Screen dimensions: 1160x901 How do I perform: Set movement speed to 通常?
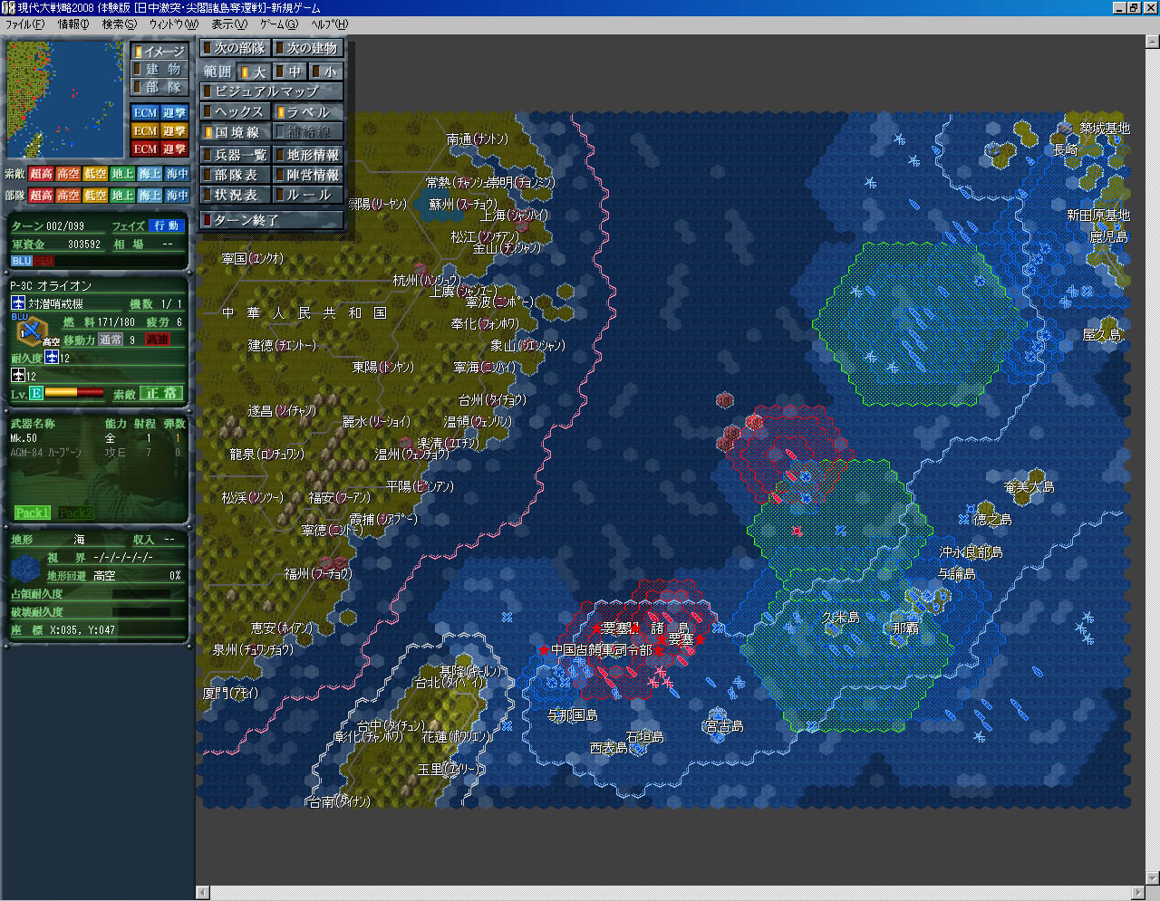pyautogui.click(x=111, y=340)
